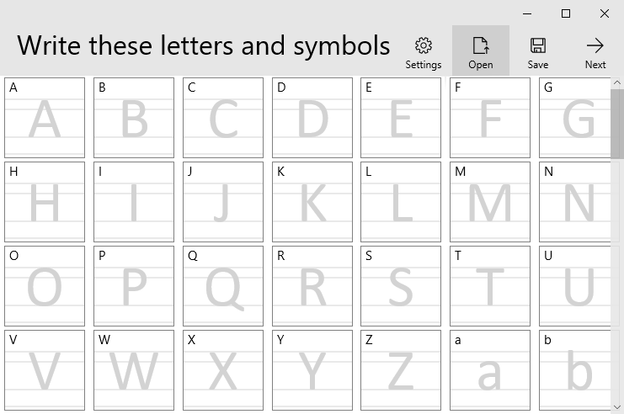The width and height of the screenshot is (624, 414).
Task: Click the scrollbar up arrow
Action: coord(616,82)
